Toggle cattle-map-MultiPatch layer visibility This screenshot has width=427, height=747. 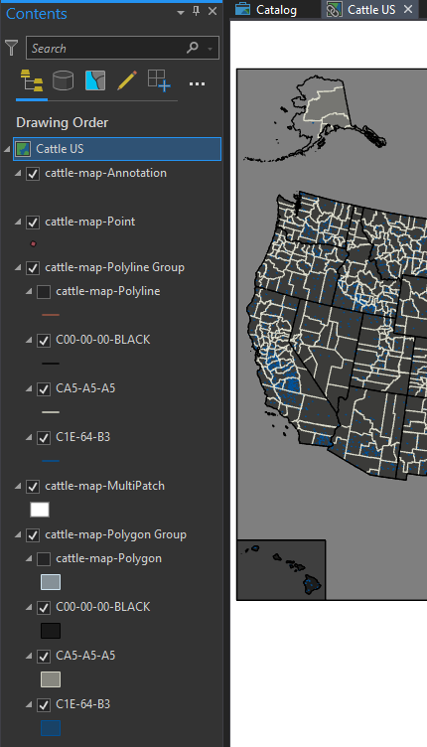point(33,487)
